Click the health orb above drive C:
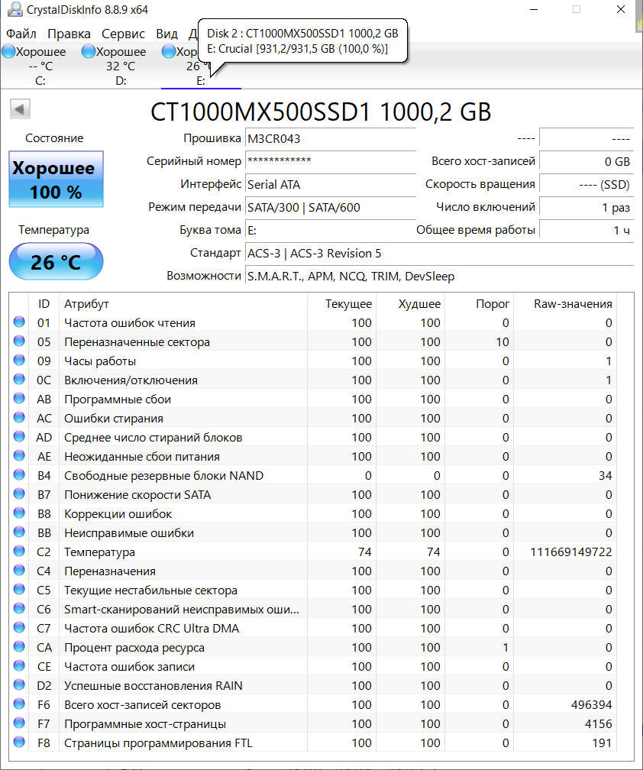Viewport: 643px width, 770px height. [8, 52]
